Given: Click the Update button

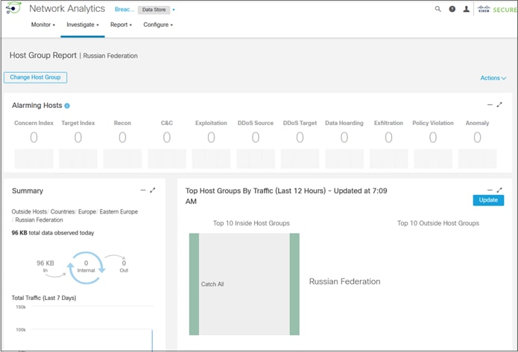Looking at the screenshot, I should (488, 200).
